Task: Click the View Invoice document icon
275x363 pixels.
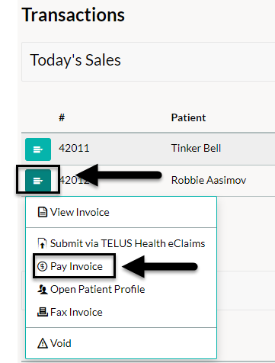Action: 43,212
